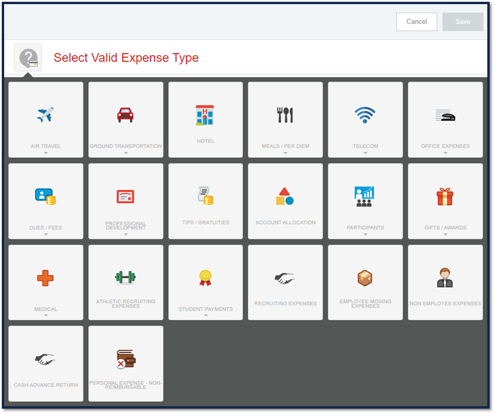Click the question mark expense type icon
This screenshot has width=495, height=414.
coord(28,58)
